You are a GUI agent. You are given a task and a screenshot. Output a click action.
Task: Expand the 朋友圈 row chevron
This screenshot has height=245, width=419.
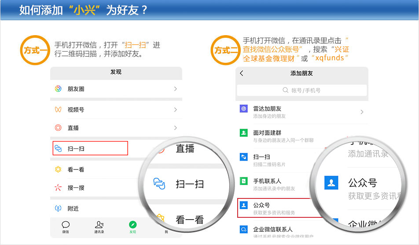(175, 89)
